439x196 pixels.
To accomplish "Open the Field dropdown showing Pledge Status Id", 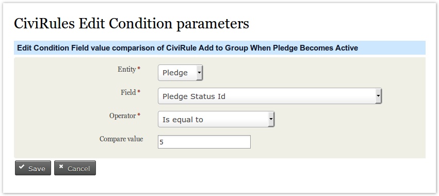I will pos(270,96).
